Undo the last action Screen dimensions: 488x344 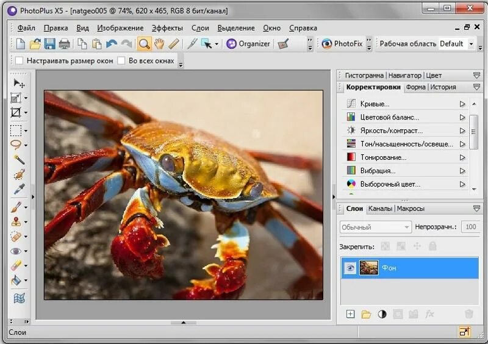tap(112, 44)
